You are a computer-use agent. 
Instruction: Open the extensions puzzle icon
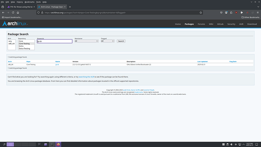(x=231, y=13)
